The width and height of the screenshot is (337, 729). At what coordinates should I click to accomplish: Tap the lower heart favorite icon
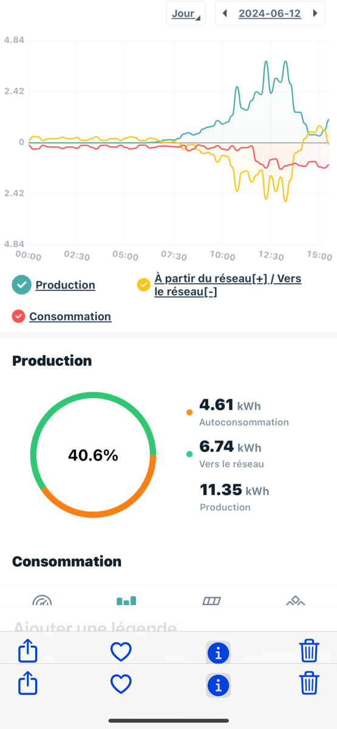(x=121, y=685)
